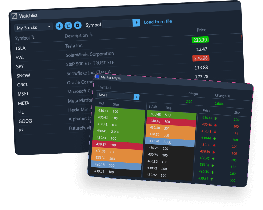This screenshot has width=263, height=210.
Task: Select the MSFT symbol in Watchlist
Action: (23, 94)
